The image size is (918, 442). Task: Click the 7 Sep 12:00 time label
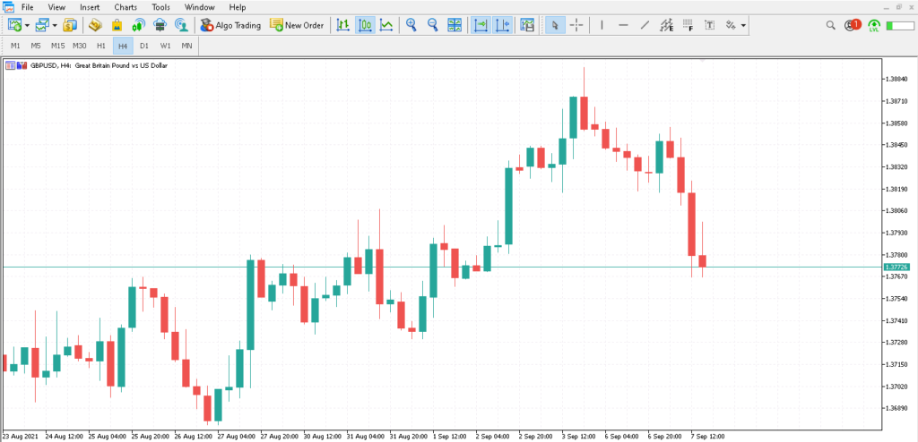click(x=707, y=436)
